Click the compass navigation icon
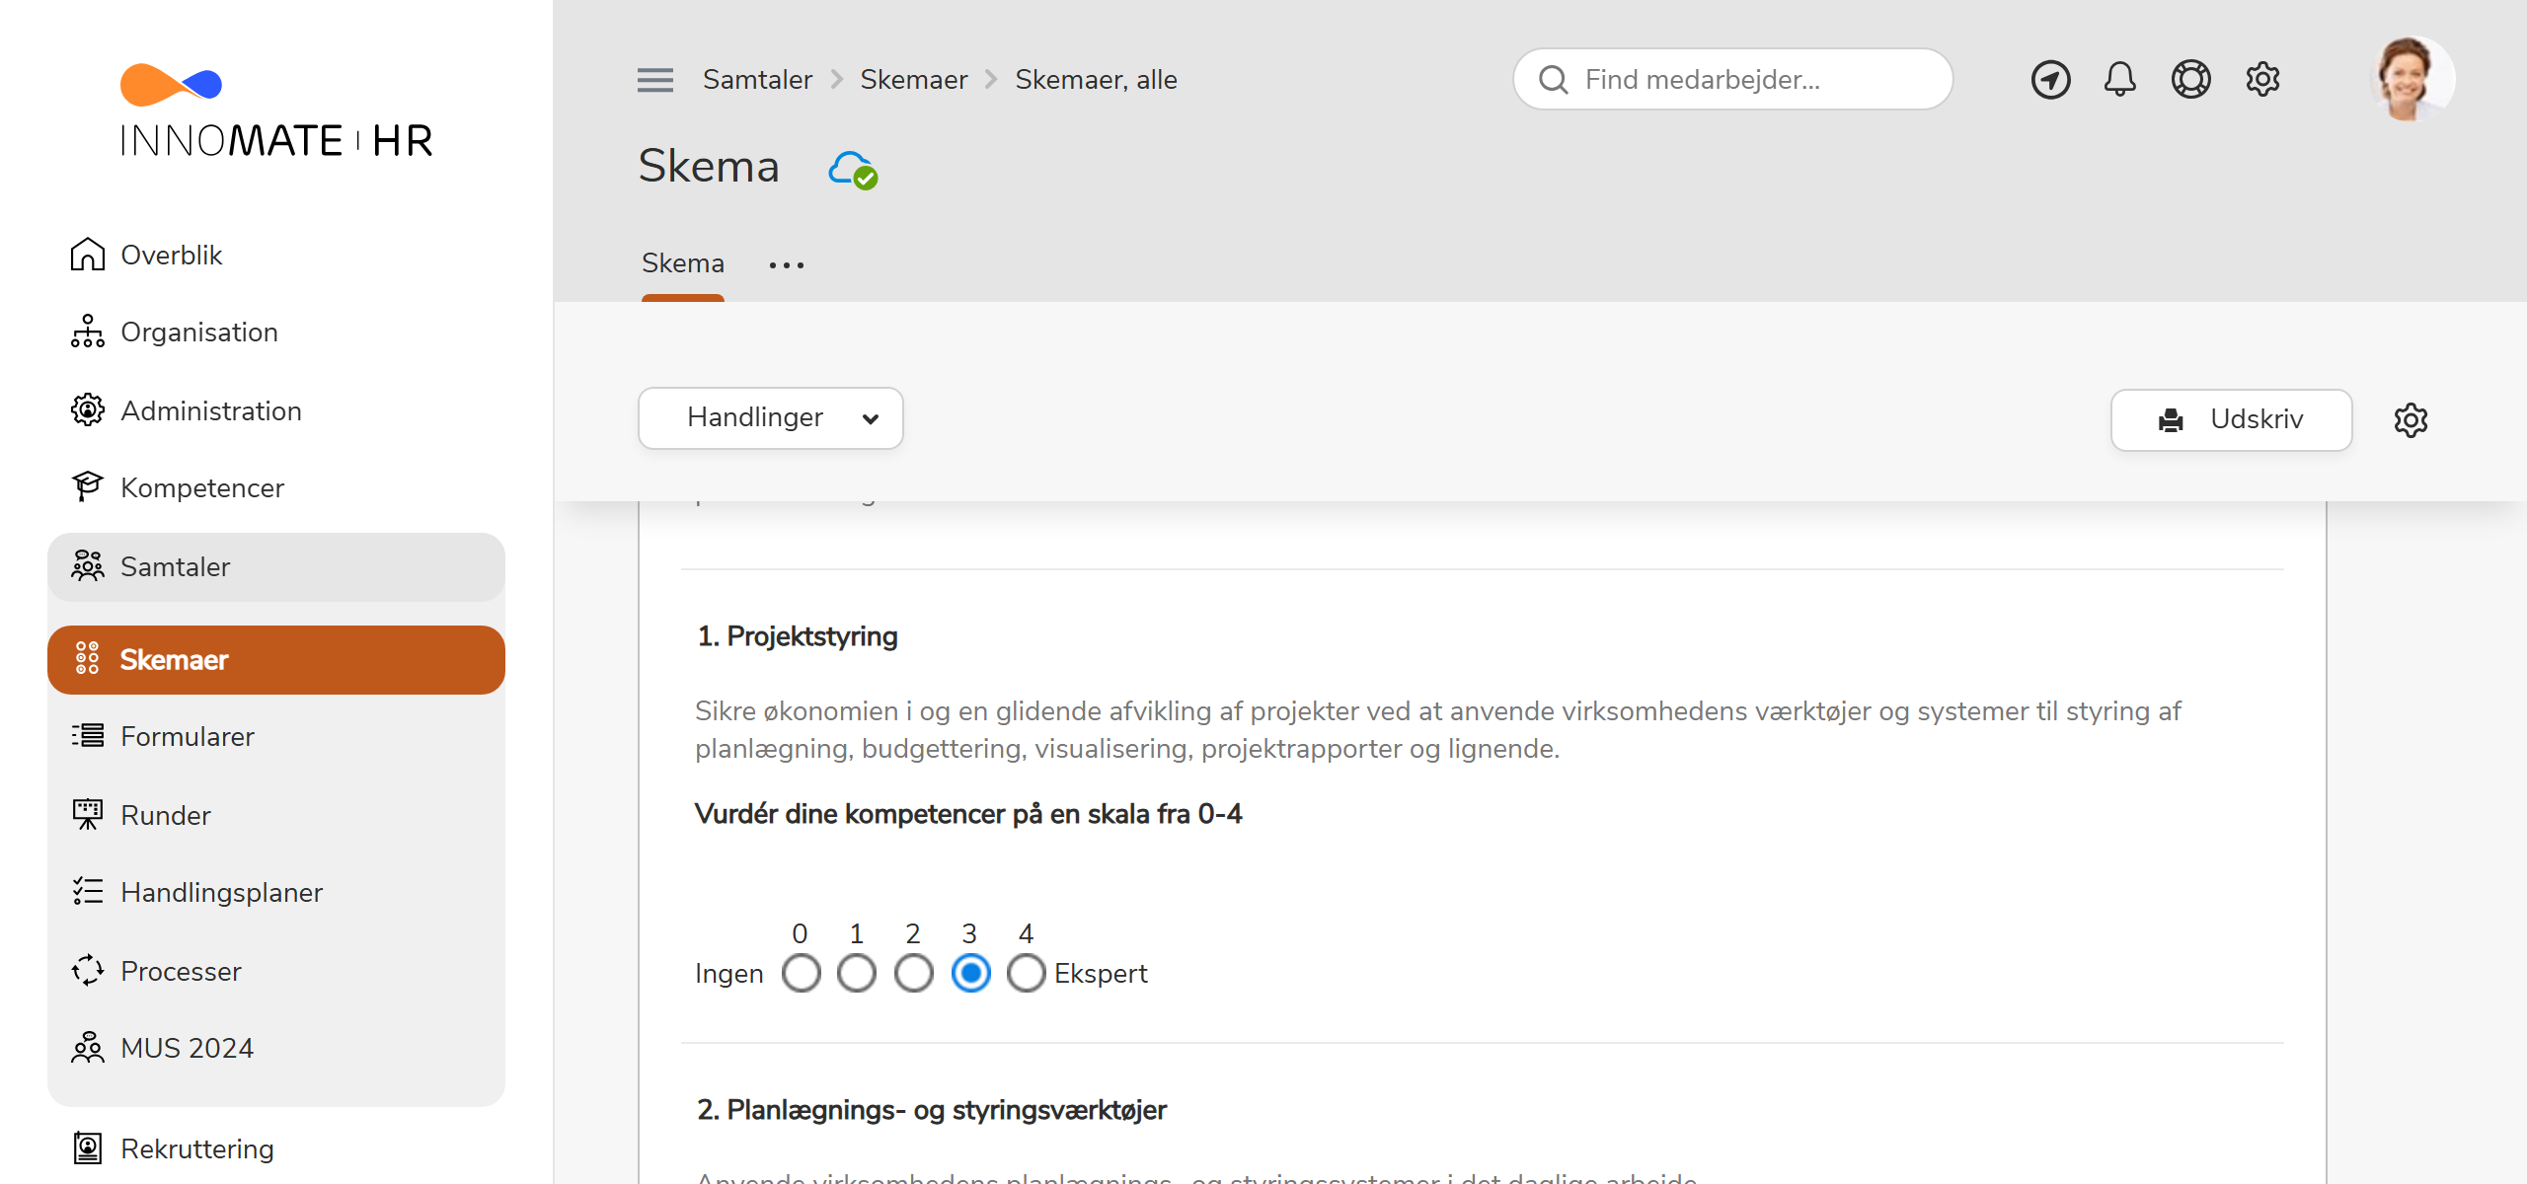Viewport: 2527px width, 1184px height. [2051, 80]
